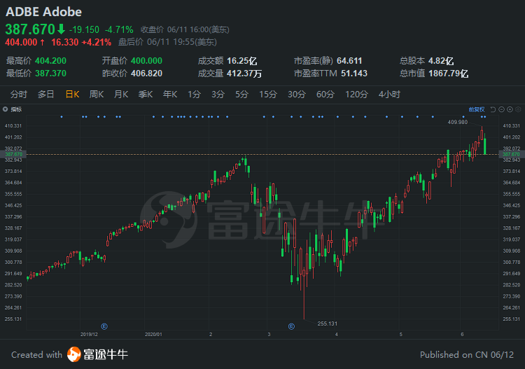Screen dimensions: 525x369
Task: Select the 周K weekly candlestick tab
Action: coord(97,95)
